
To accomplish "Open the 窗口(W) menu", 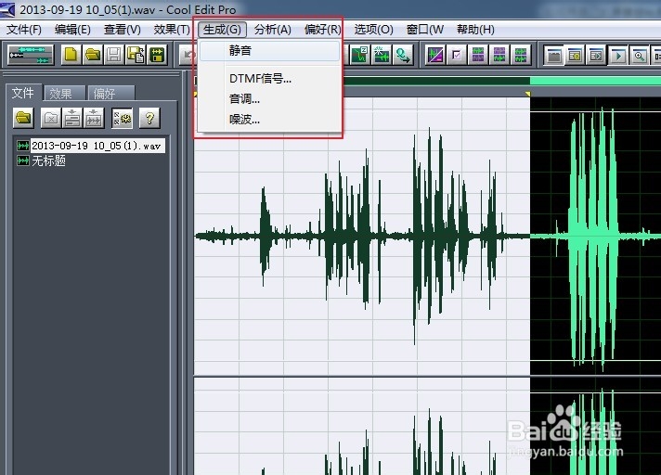I will tap(425, 30).
